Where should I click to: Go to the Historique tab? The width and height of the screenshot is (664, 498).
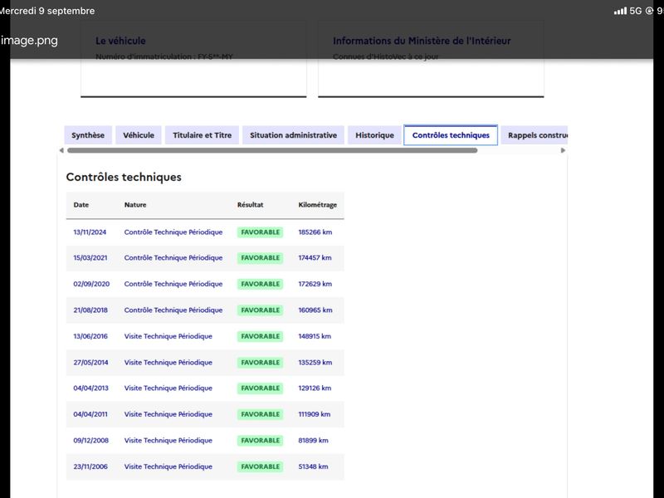[374, 135]
